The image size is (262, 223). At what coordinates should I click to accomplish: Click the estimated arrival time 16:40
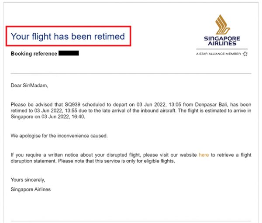point(78,117)
